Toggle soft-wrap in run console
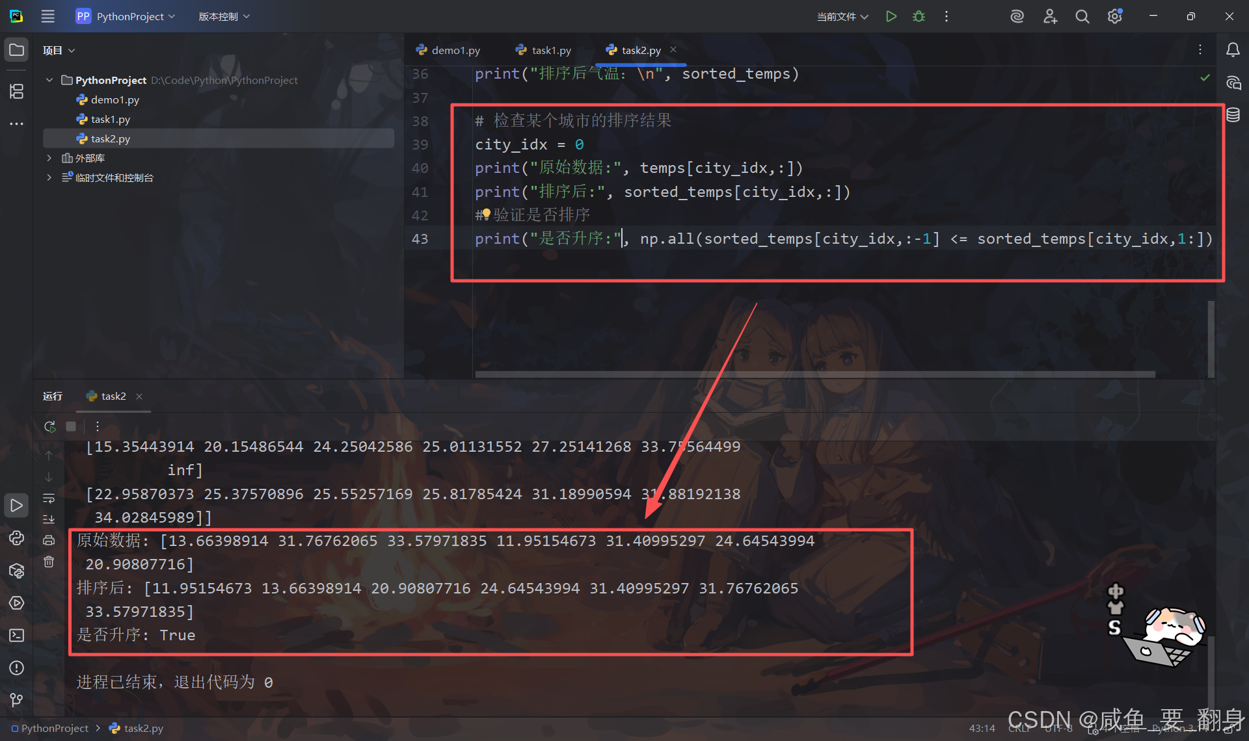Screen dimensions: 1249x741 pos(49,499)
